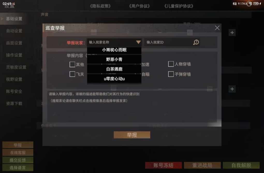Open the 在线客服 button
This screenshot has width=264, height=173.
tap(18, 153)
